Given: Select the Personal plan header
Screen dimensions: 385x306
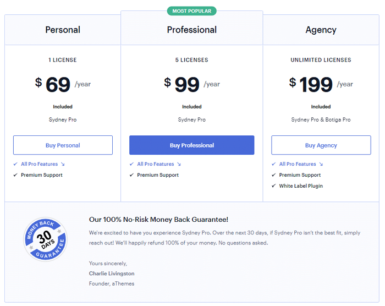Looking at the screenshot, I should point(63,30).
